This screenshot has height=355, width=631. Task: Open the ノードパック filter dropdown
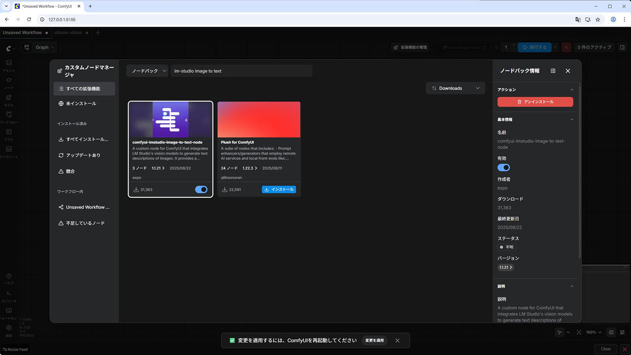[147, 71]
